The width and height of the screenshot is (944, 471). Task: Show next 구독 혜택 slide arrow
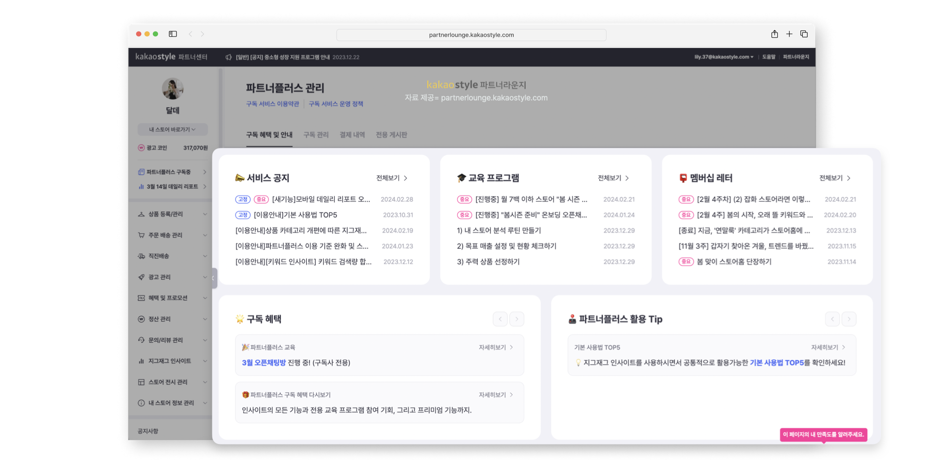[517, 319]
